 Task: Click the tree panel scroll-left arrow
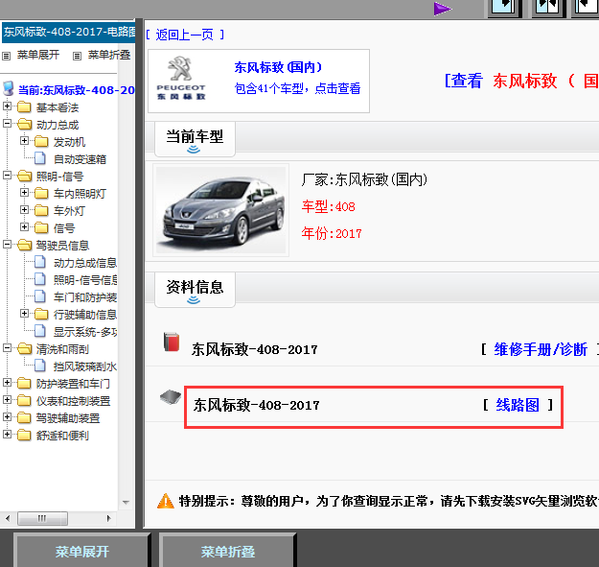(8, 518)
